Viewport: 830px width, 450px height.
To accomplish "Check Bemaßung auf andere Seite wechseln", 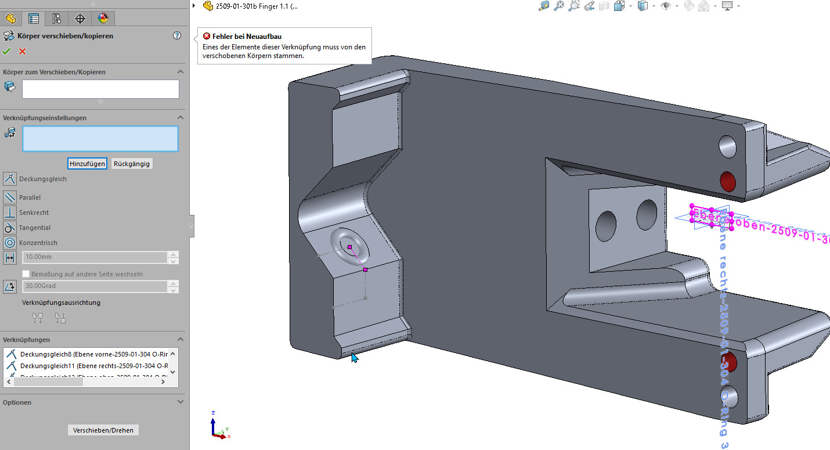I will coord(26,274).
